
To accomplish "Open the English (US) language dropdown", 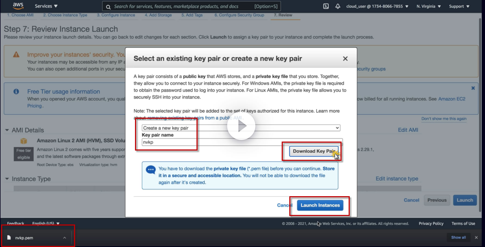I will pos(46,223).
